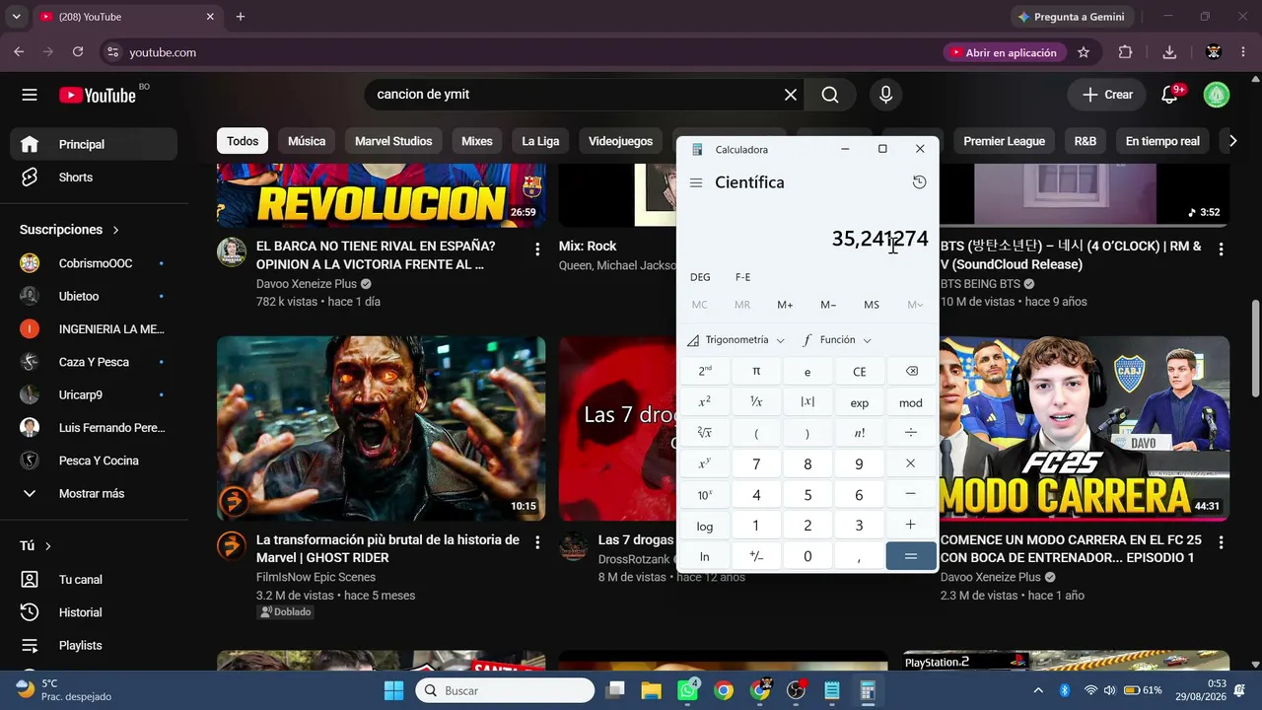Image resolution: width=1262 pixels, height=710 pixels.
Task: Show hidden system tray icons
Action: [x=1037, y=690]
